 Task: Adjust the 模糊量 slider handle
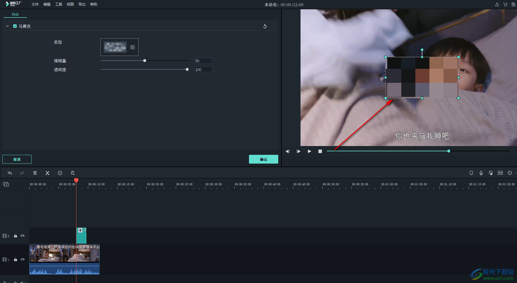point(145,61)
